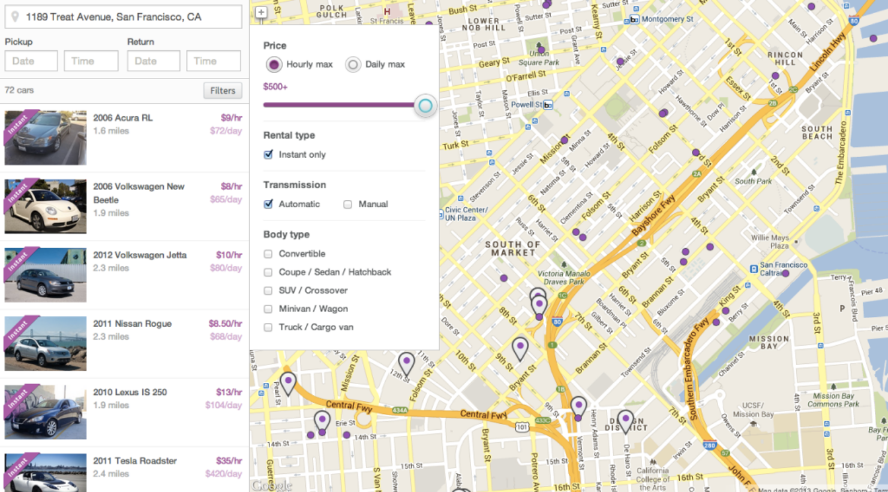This screenshot has height=492, width=888.
Task: Click Return Time field
Action: tap(214, 61)
